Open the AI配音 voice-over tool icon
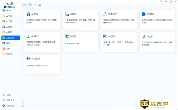The image size is (178, 110). [28, 14]
